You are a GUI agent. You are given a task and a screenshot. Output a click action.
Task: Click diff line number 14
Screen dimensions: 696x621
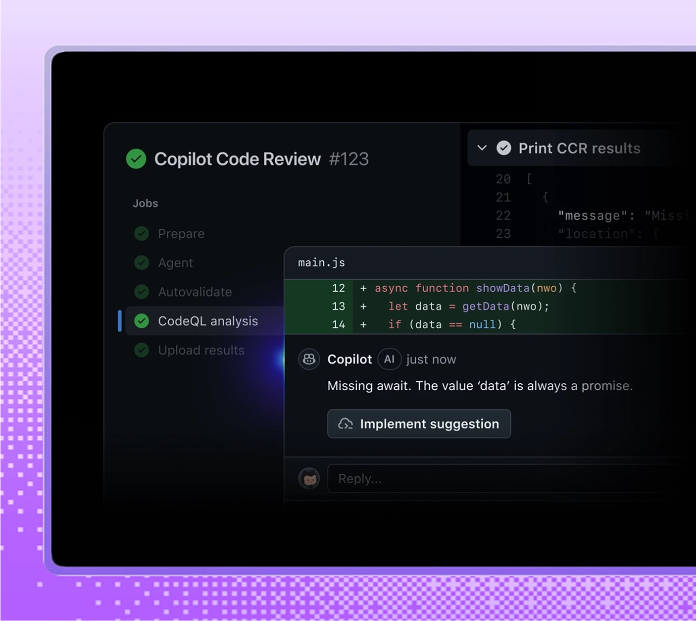(339, 324)
